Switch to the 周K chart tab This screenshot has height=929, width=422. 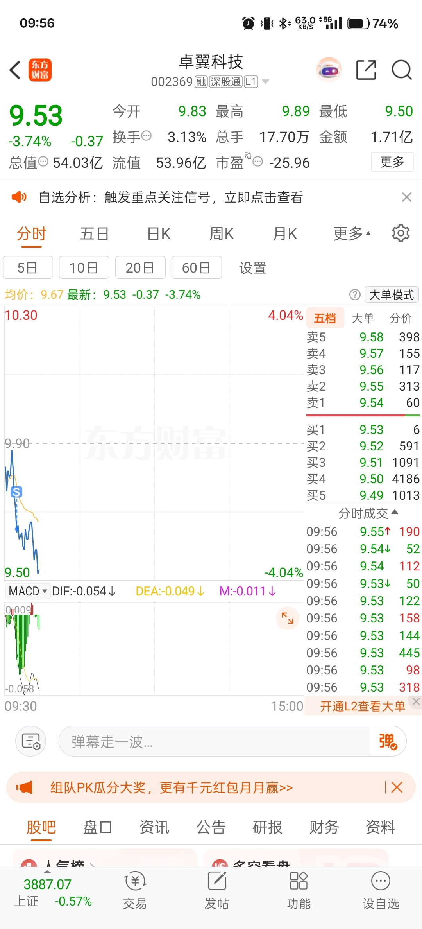pos(222,234)
